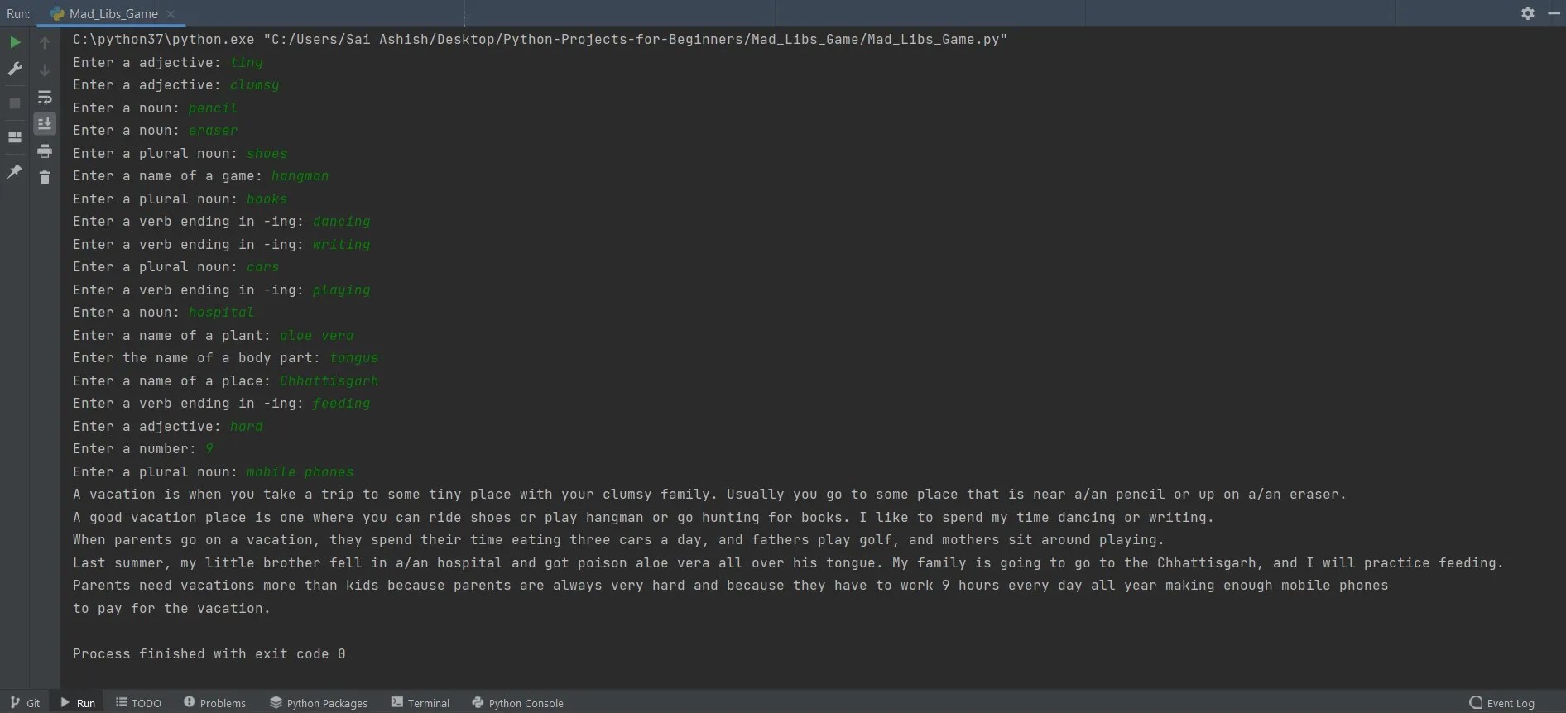1566x713 pixels.
Task: Clear all console output with trash icon
Action: [45, 178]
